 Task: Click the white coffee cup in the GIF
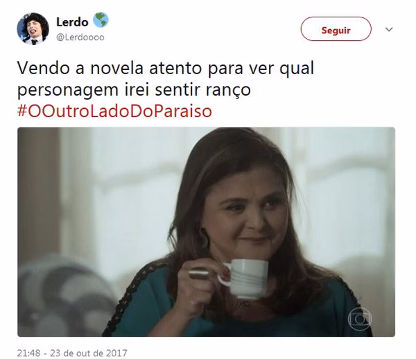[x=243, y=278]
